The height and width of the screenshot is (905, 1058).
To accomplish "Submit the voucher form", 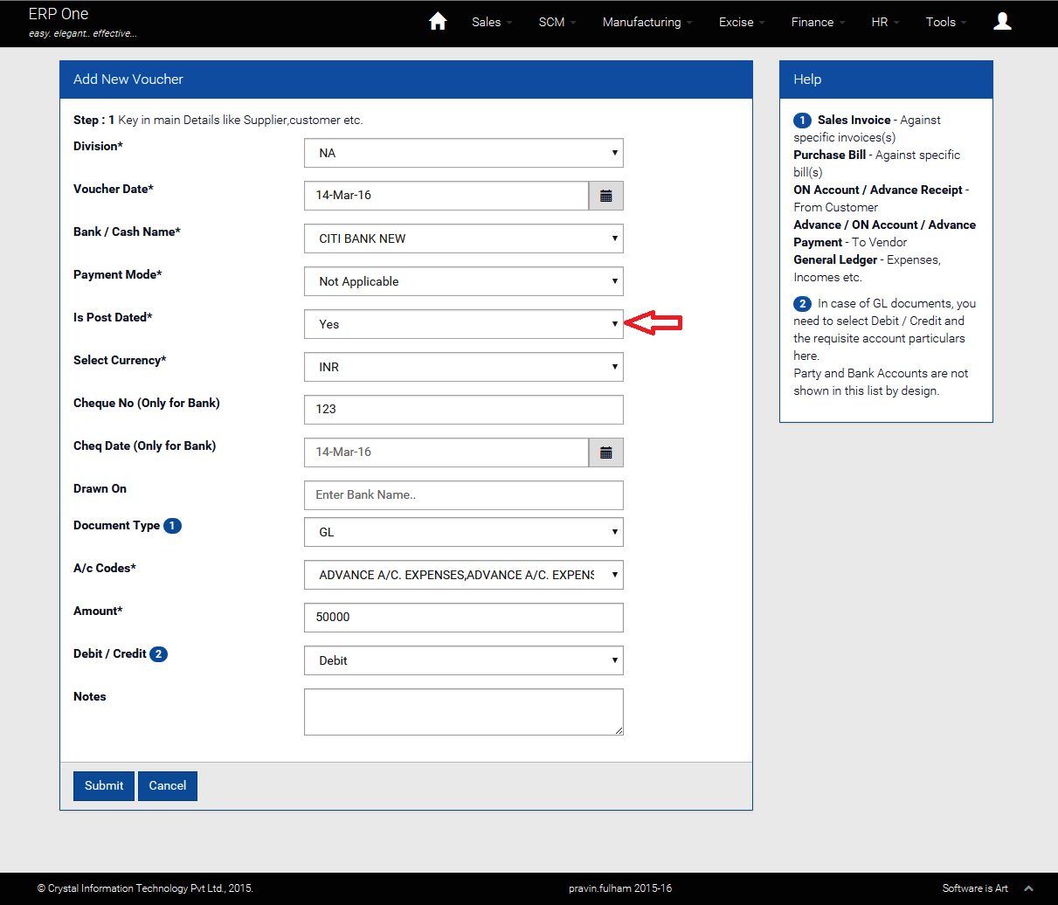I will click(x=104, y=786).
